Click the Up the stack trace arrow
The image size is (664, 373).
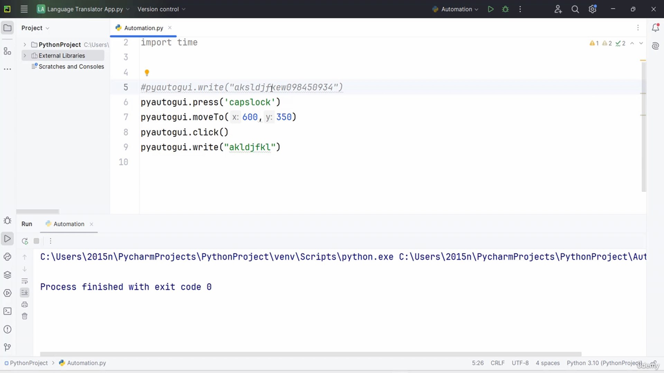[x=25, y=257]
